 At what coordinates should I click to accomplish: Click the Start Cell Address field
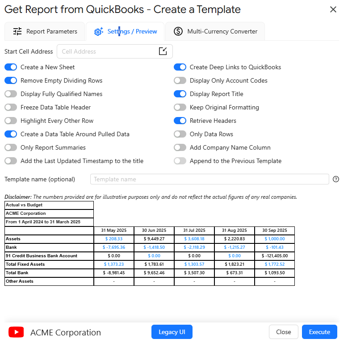115,51
